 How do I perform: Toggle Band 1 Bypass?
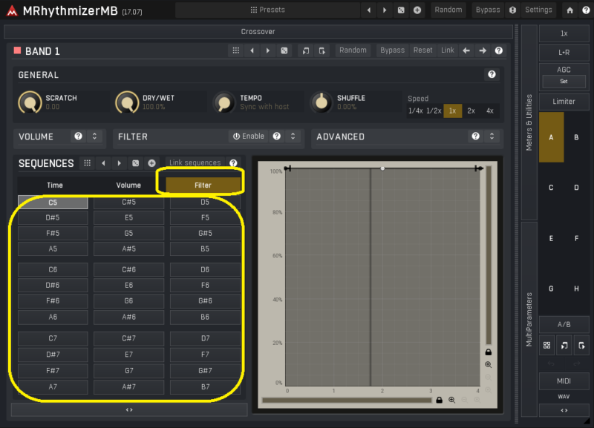[392, 50]
